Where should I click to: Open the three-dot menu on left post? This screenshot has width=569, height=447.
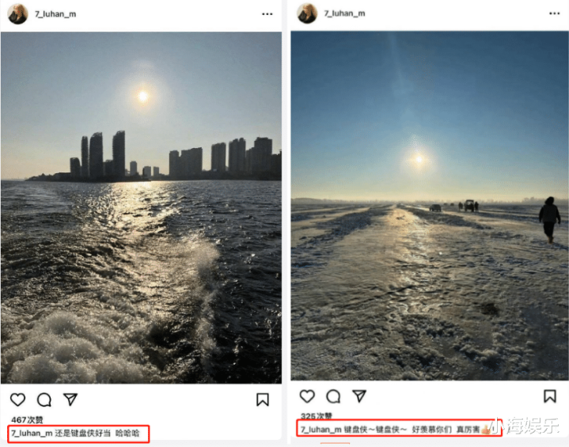coord(267,14)
